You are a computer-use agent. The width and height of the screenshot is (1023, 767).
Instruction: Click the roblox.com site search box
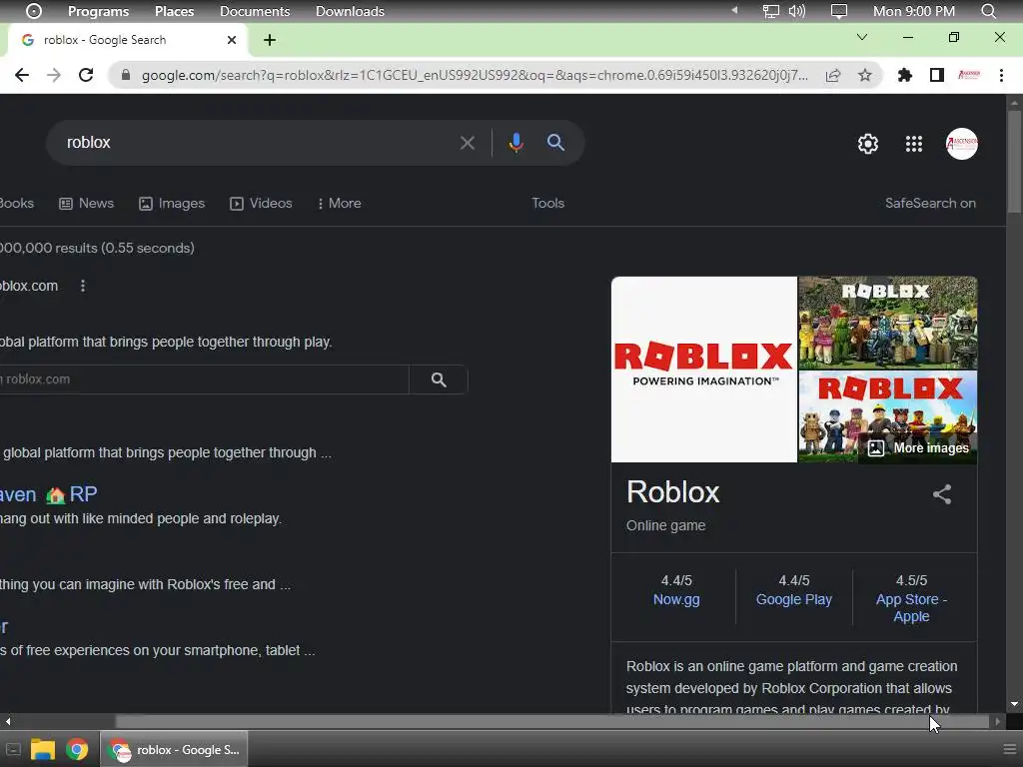(x=204, y=380)
